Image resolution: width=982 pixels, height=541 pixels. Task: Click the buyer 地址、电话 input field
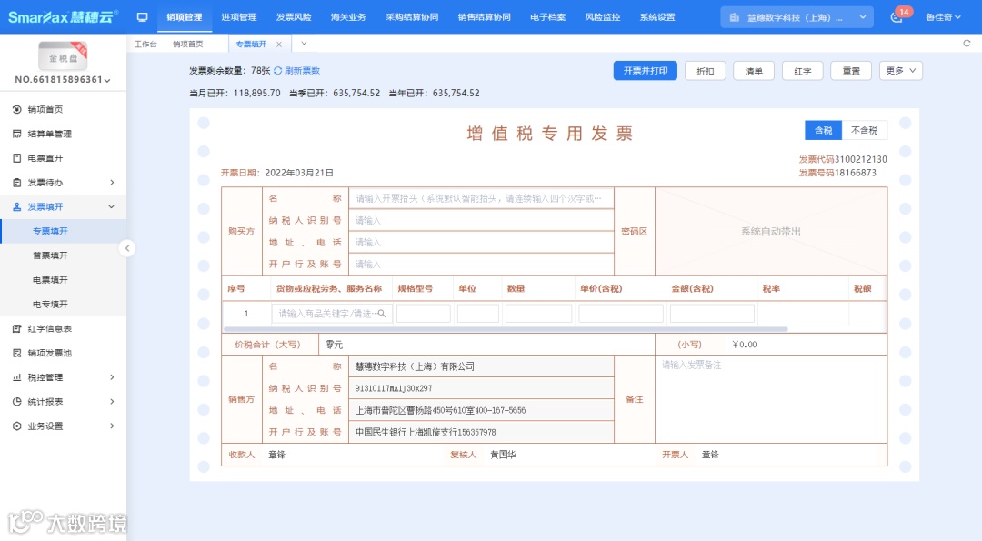click(x=481, y=243)
